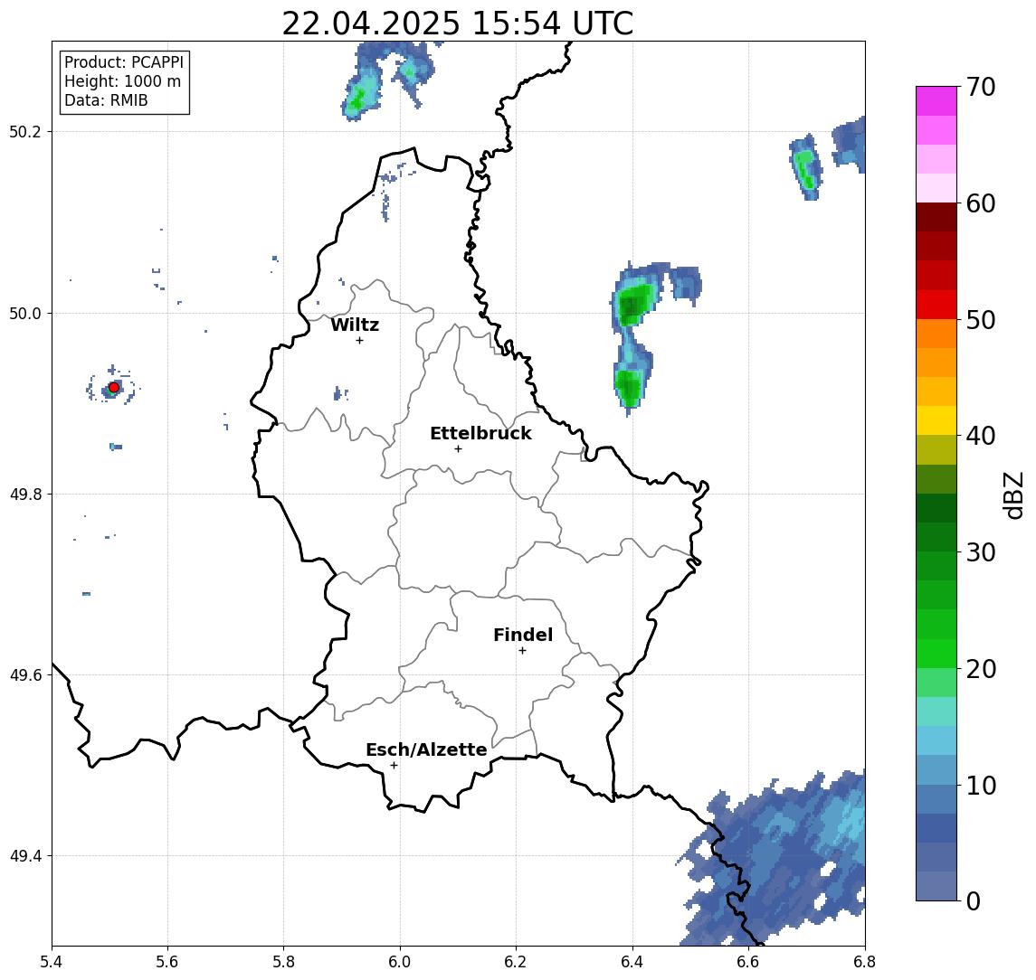Viewport: 1036px width, 980px height.
Task: Click the 40 tick on the colorbar
Action: (981, 436)
